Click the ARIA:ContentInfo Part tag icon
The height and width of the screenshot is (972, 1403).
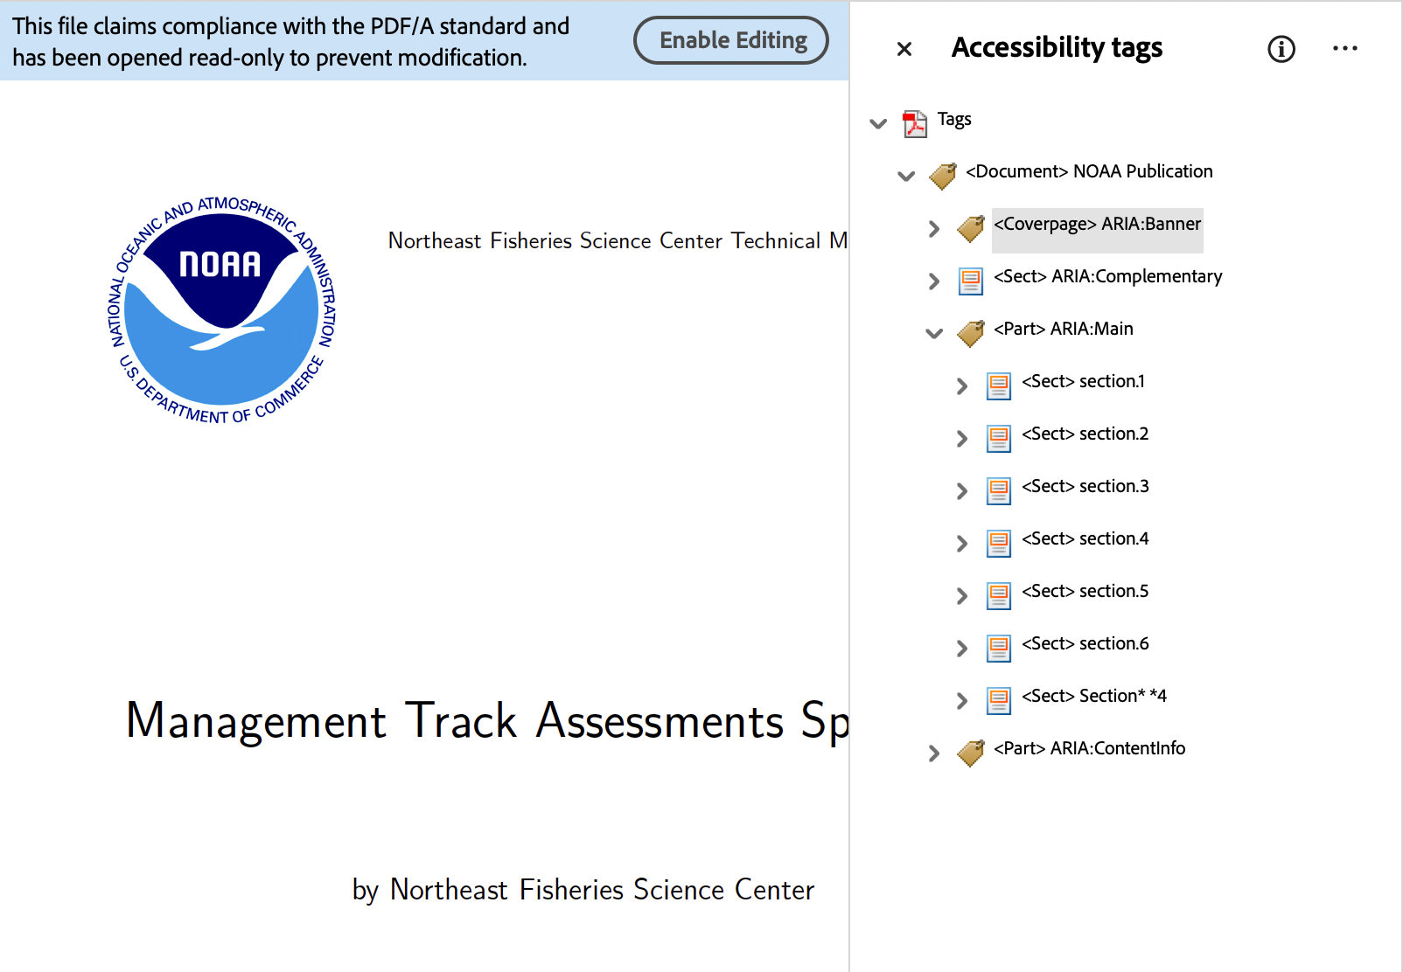click(x=970, y=753)
